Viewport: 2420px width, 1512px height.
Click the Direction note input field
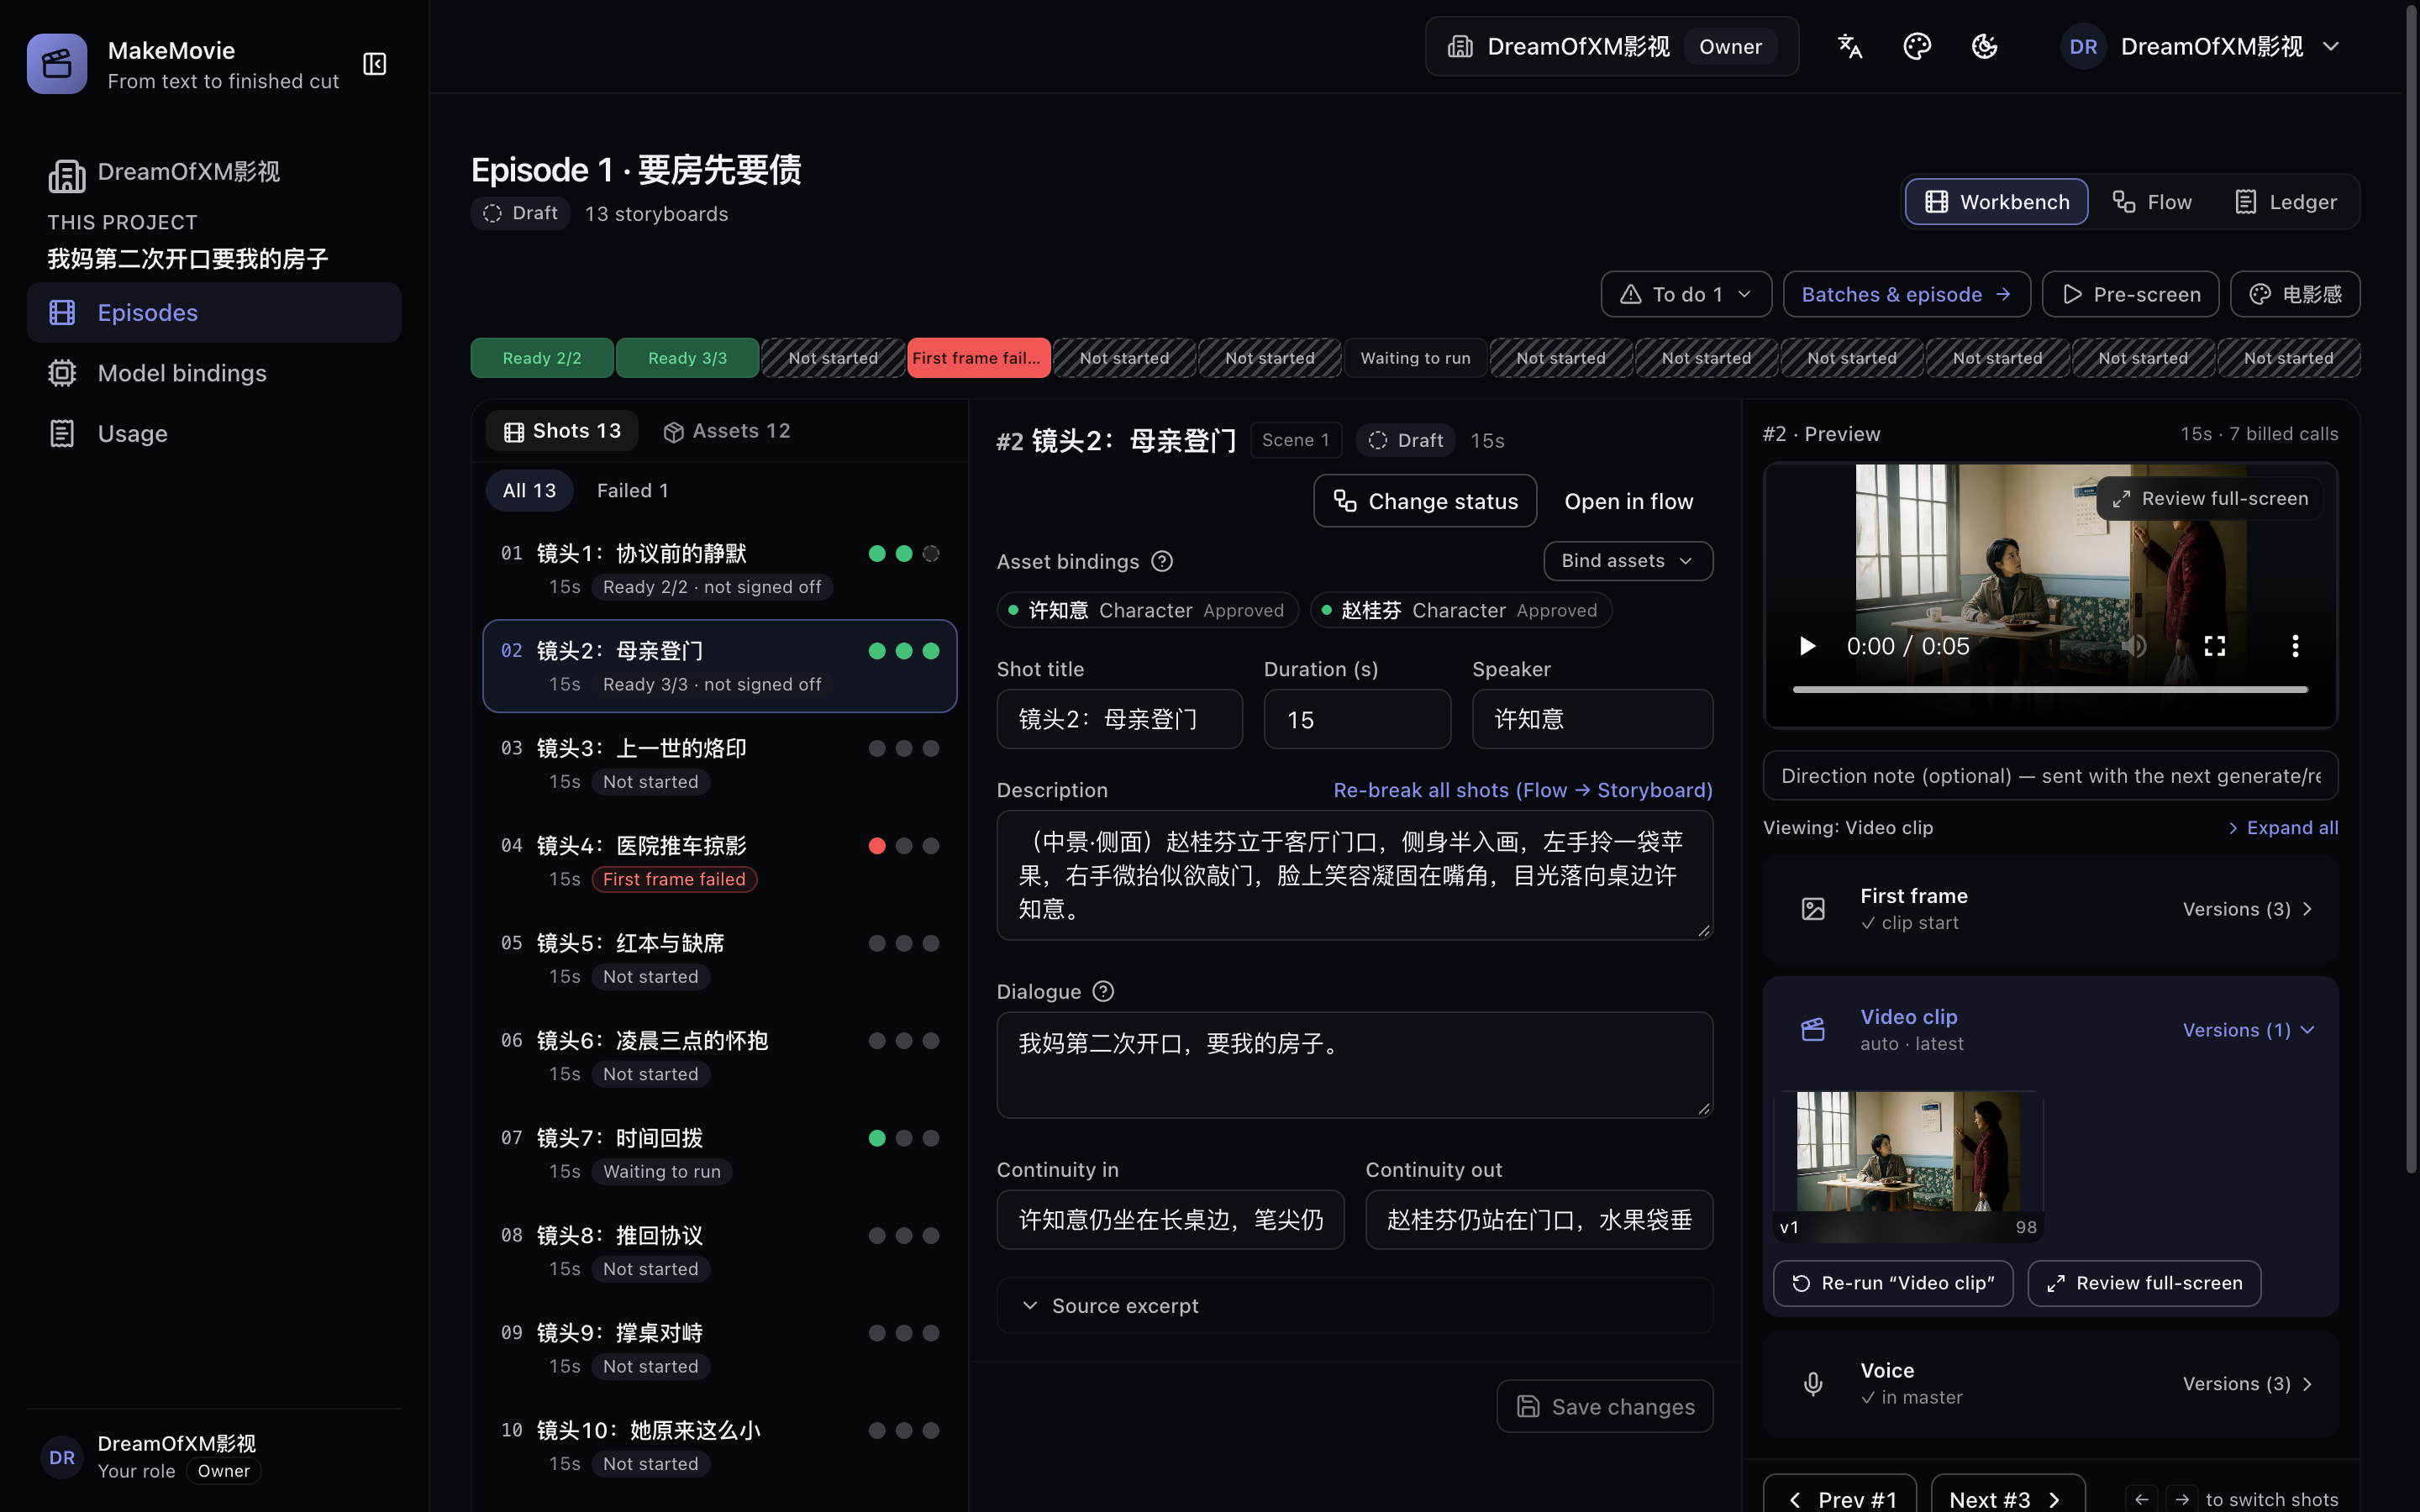click(2050, 776)
